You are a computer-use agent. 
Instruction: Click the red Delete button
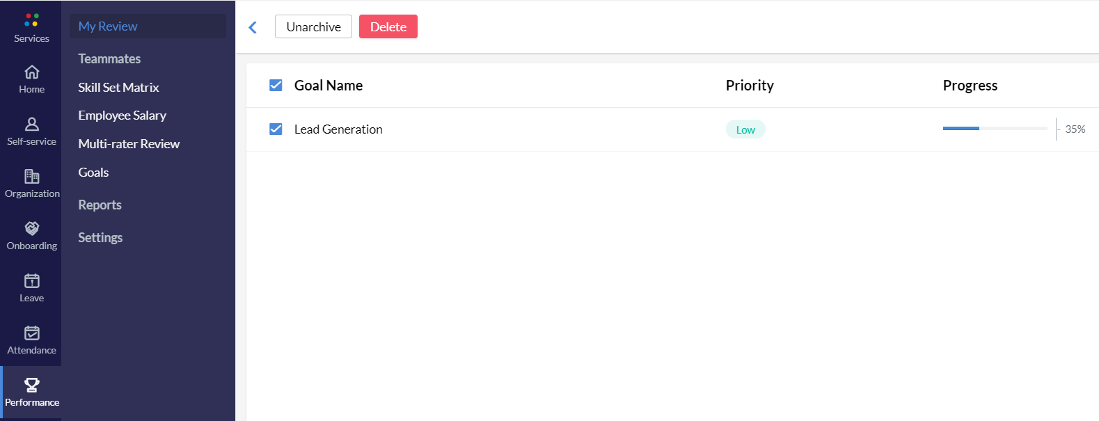point(388,26)
